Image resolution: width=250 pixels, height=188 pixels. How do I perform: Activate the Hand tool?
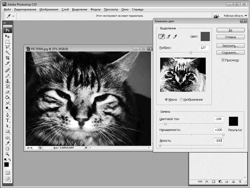pos(7,149)
